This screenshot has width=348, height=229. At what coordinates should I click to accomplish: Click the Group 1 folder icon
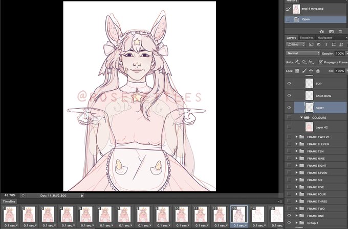[x=301, y=223]
